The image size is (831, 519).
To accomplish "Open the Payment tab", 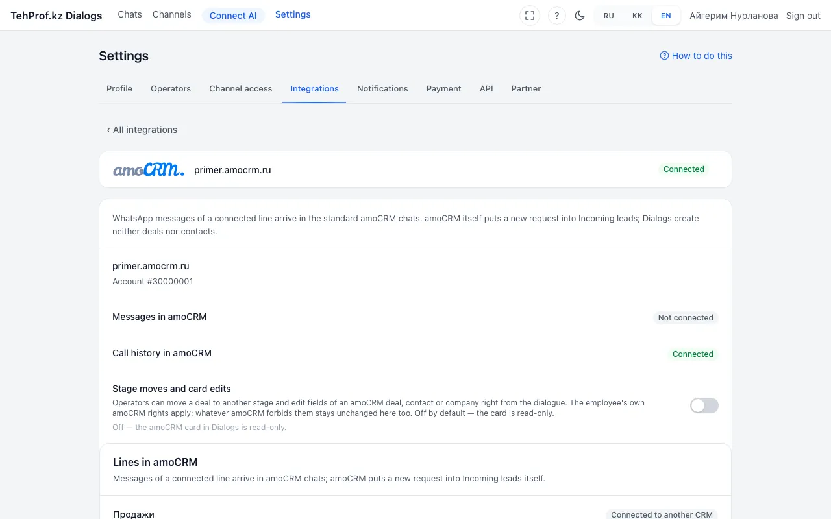I will (444, 89).
